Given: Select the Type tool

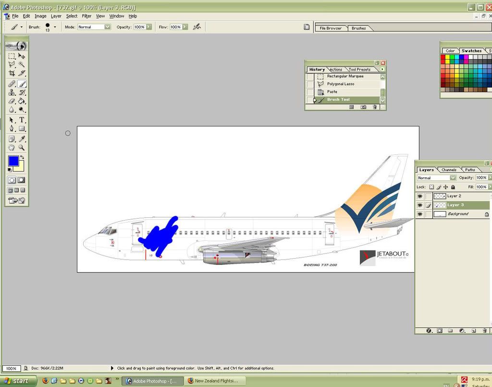Looking at the screenshot, I should point(22,120).
